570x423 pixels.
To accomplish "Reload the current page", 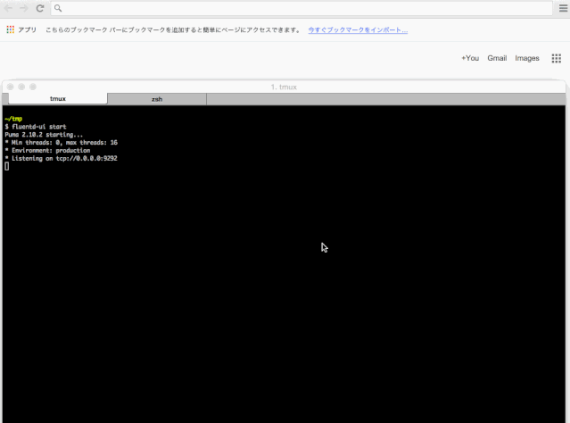I will click(40, 8).
